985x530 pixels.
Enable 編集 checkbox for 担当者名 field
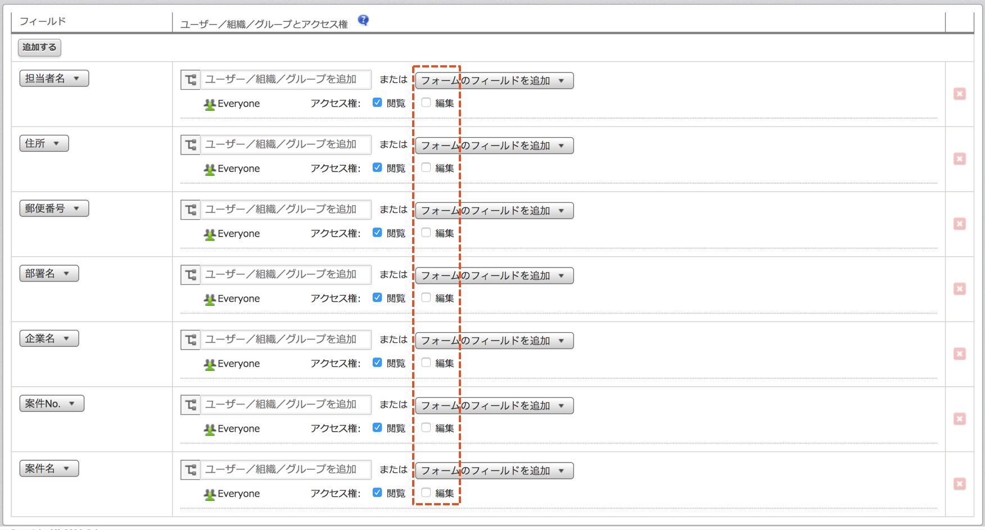pos(426,103)
